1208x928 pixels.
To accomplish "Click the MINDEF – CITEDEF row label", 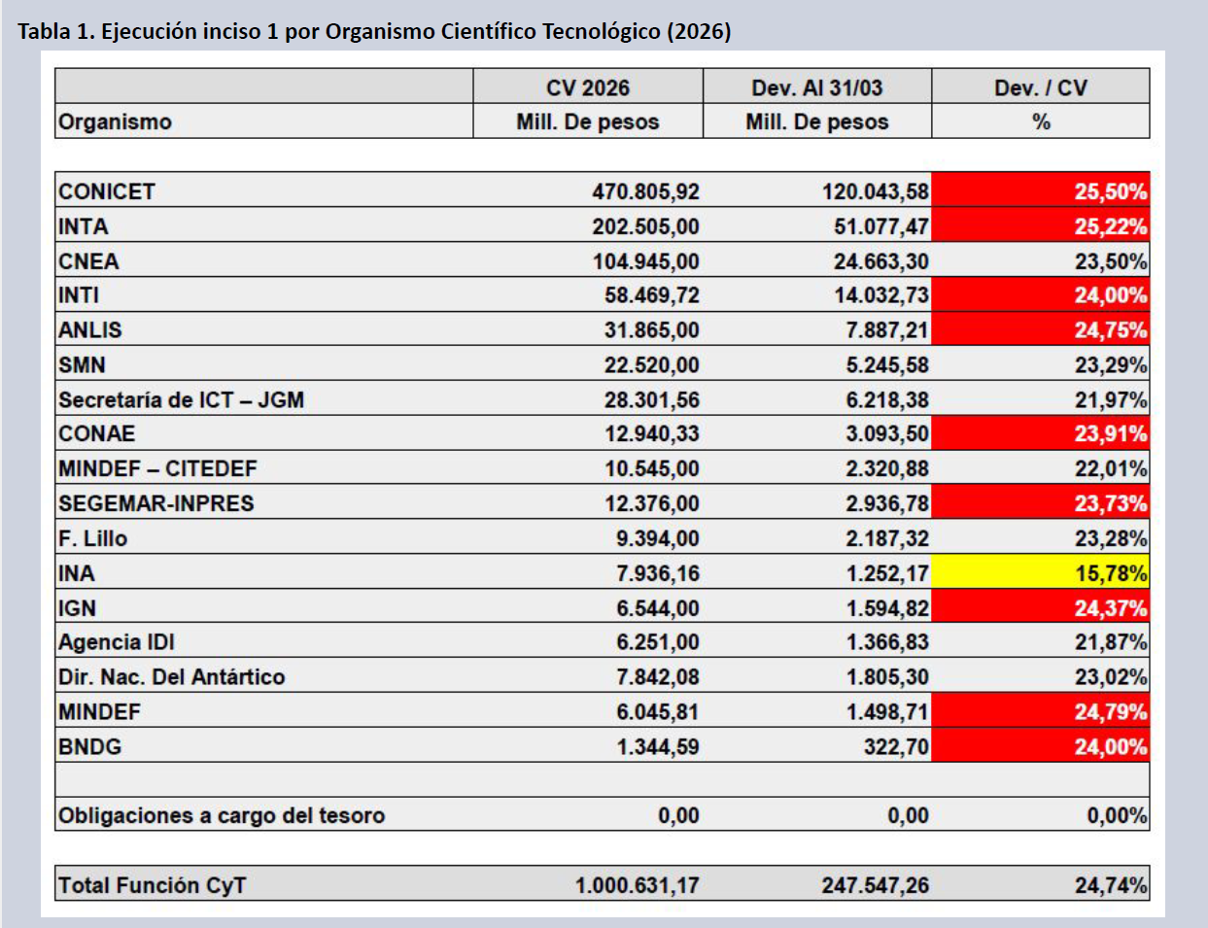I will tap(157, 468).
